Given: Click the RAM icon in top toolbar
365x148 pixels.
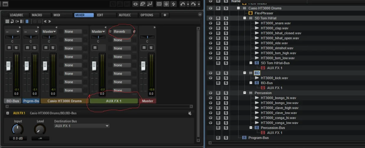Looking at the screenshot, I should click(159, 4).
